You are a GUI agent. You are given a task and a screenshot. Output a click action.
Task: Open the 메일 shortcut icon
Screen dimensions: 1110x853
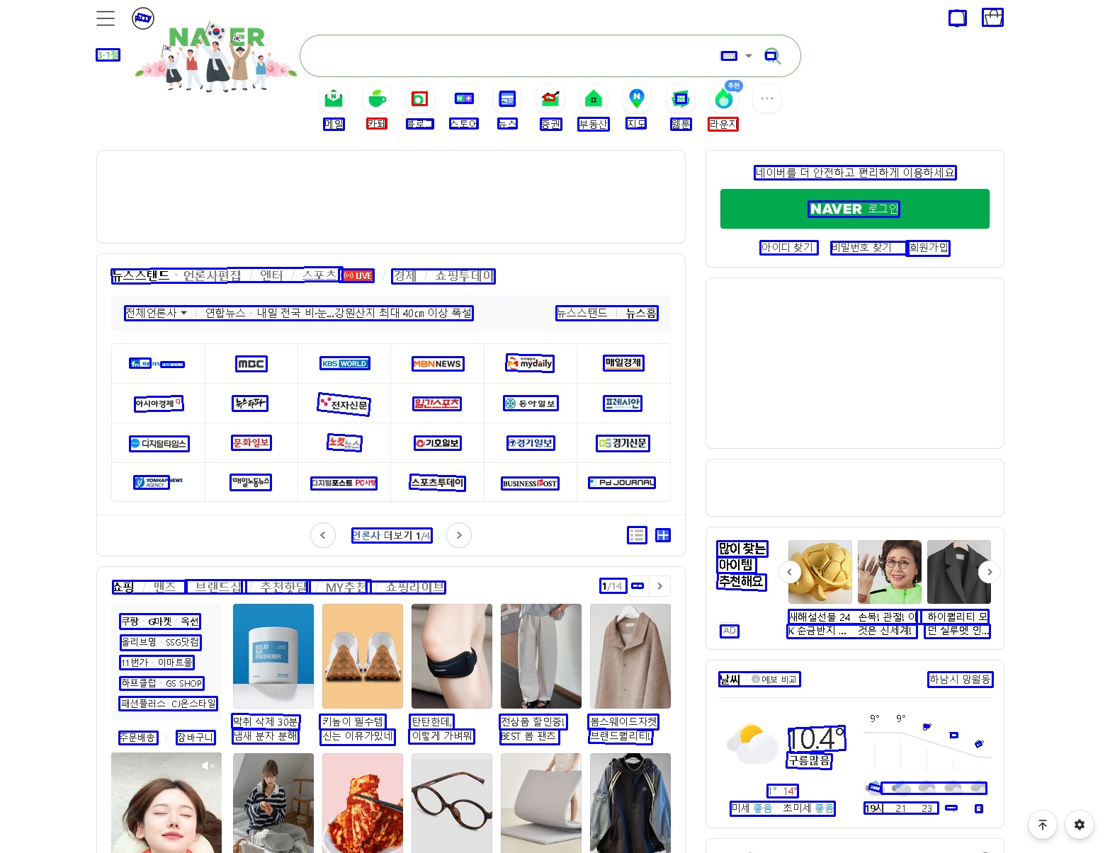[x=334, y=98]
